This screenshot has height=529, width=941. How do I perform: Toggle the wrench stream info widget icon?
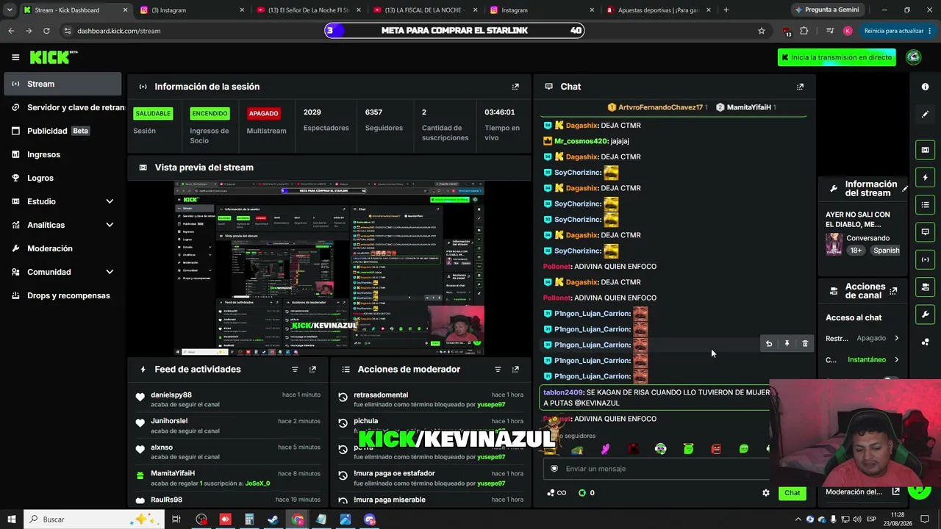pyautogui.click(x=926, y=314)
